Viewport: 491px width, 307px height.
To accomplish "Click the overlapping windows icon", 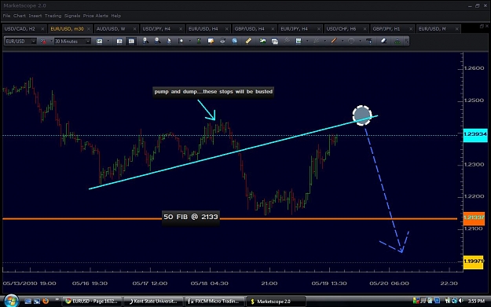I will 275,42.
